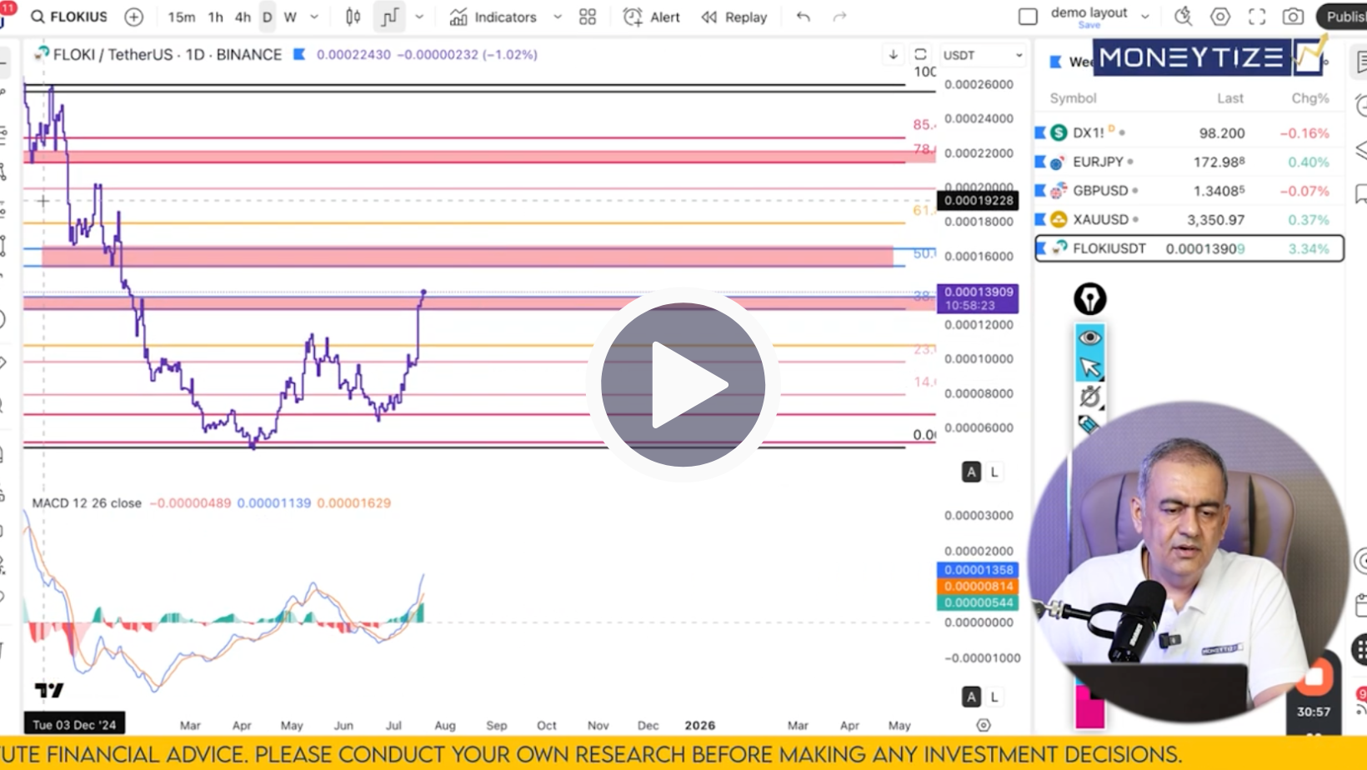Toggle annotation visibility eye icon
This screenshot has height=770, width=1367.
tap(1089, 337)
